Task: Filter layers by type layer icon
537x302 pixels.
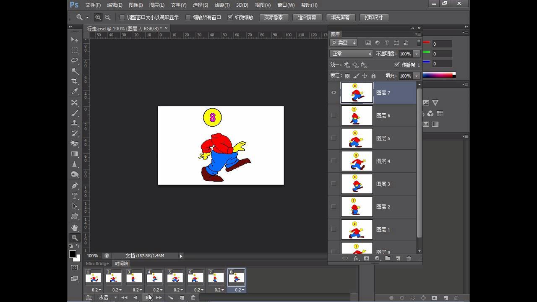Action: coord(387,43)
